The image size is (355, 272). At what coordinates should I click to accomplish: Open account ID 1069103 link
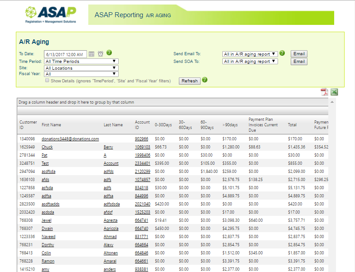tap(142, 147)
